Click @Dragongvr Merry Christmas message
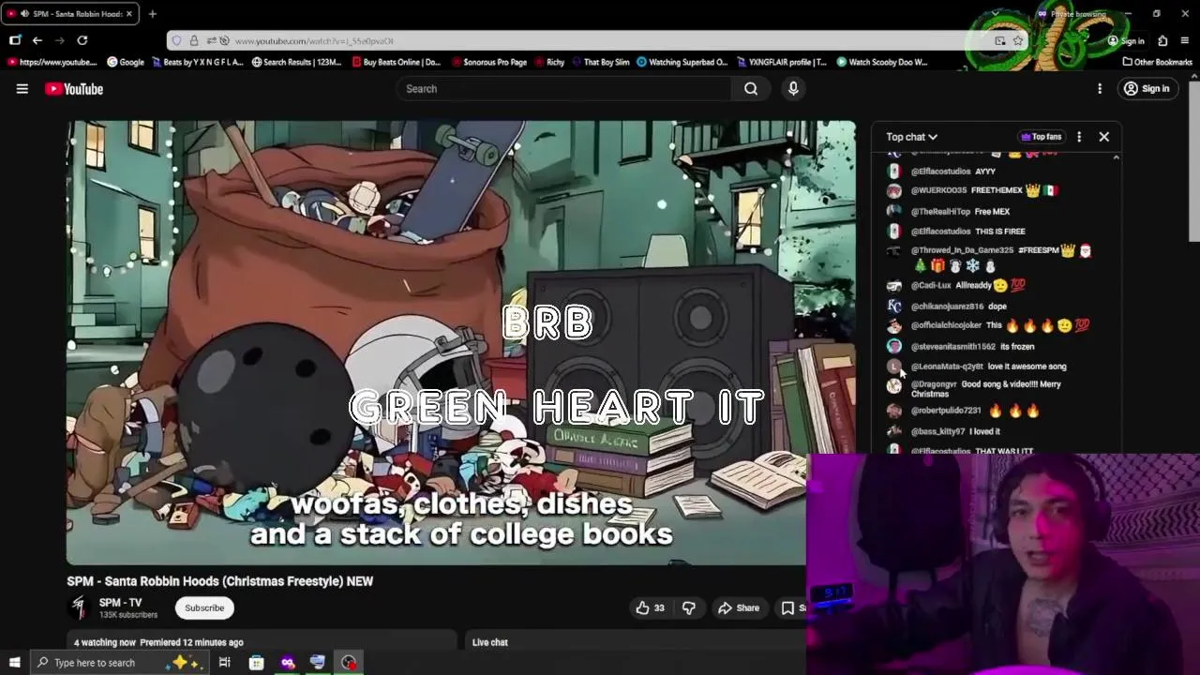Screen dimensions: 1200x675 [986, 389]
